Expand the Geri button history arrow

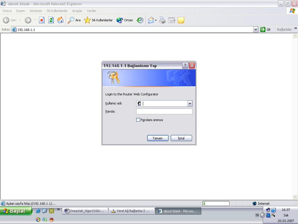coord(20,20)
